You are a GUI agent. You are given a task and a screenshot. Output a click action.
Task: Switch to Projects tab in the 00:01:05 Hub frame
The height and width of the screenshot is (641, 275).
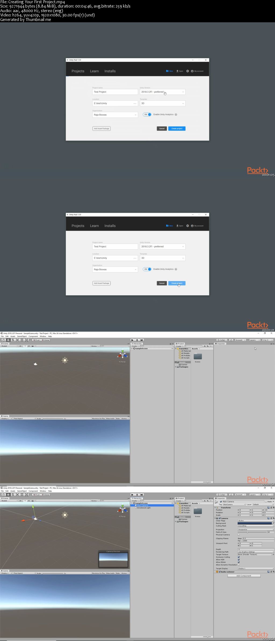point(78,71)
